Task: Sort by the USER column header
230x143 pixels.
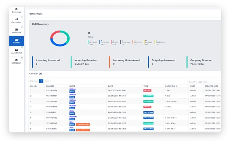Action: pyautogui.click(x=193, y=86)
